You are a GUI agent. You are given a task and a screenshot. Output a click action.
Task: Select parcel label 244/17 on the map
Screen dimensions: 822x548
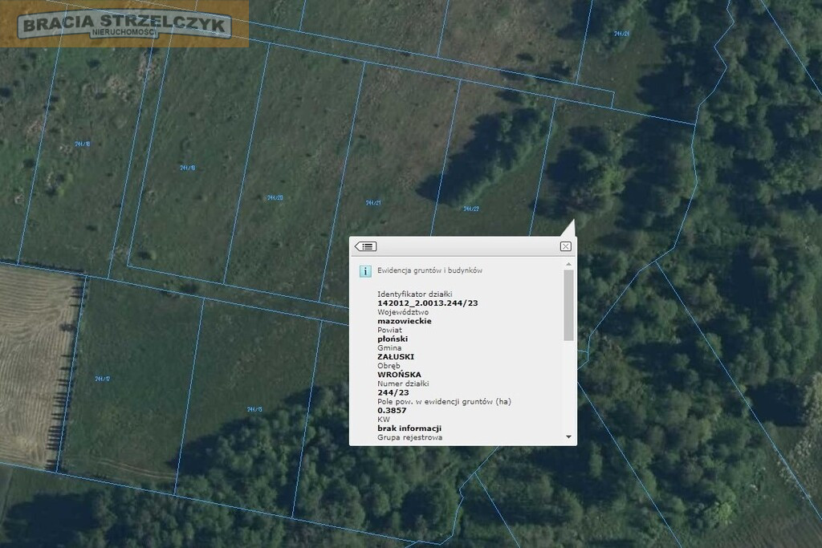pos(102,378)
